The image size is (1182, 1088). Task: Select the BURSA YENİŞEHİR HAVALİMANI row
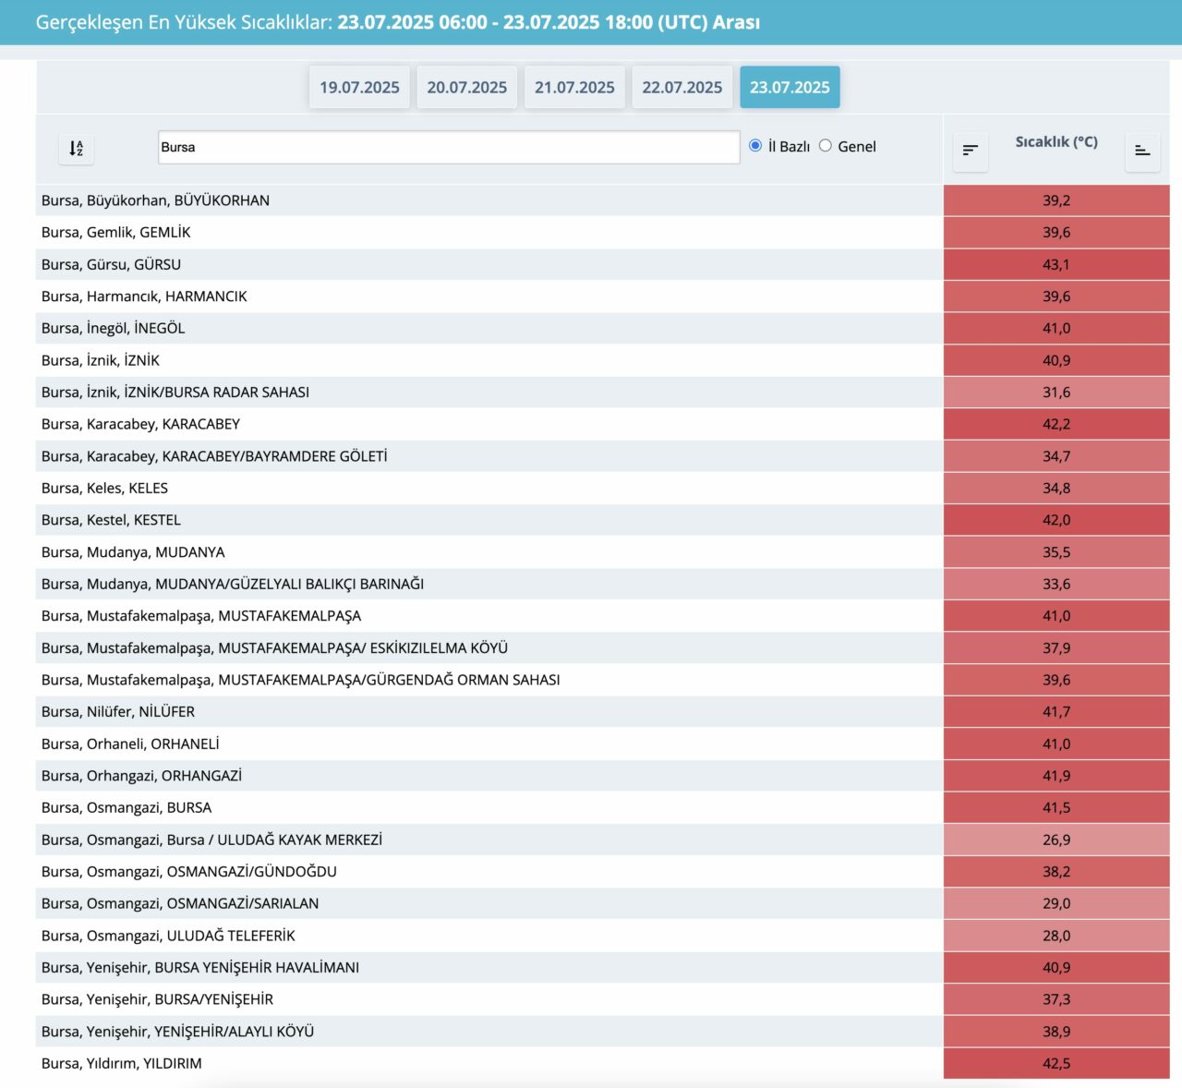[x=200, y=967]
